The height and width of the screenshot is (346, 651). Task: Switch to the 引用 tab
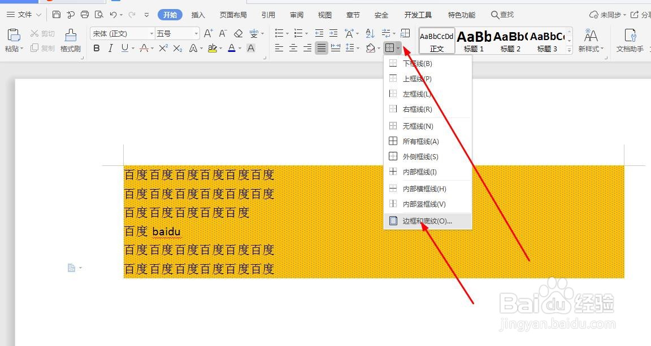268,15
